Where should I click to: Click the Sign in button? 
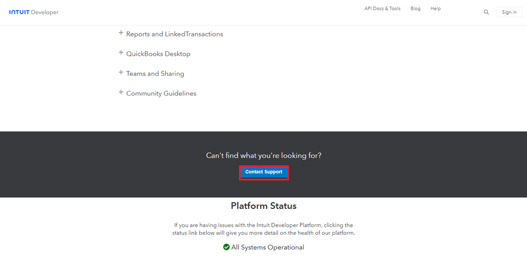[509, 12]
